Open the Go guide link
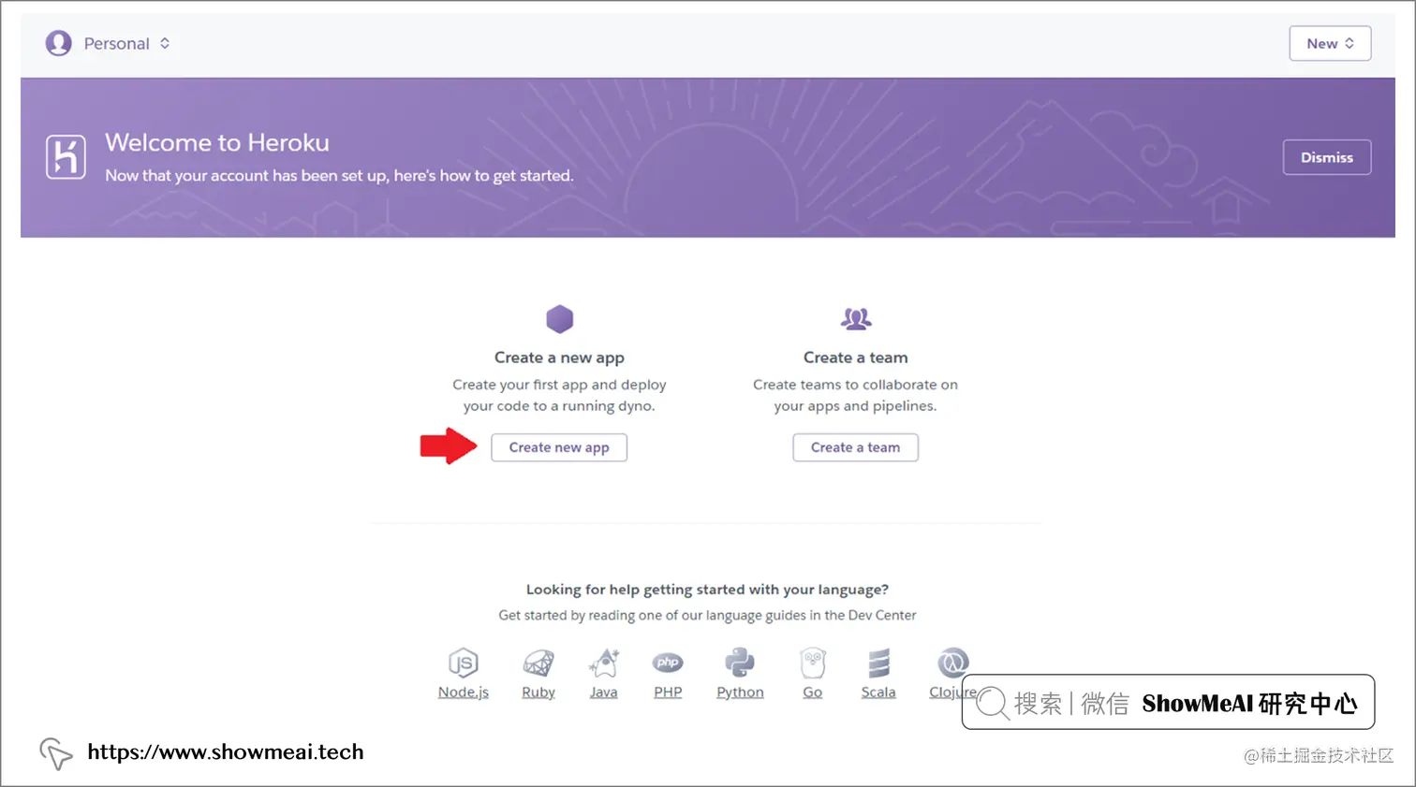Screen dimensions: 1416x787 813,692
